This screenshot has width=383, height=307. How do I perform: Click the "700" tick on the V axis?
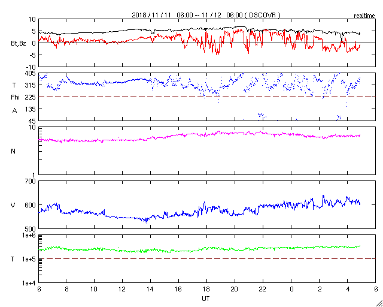pyautogui.click(x=31, y=182)
